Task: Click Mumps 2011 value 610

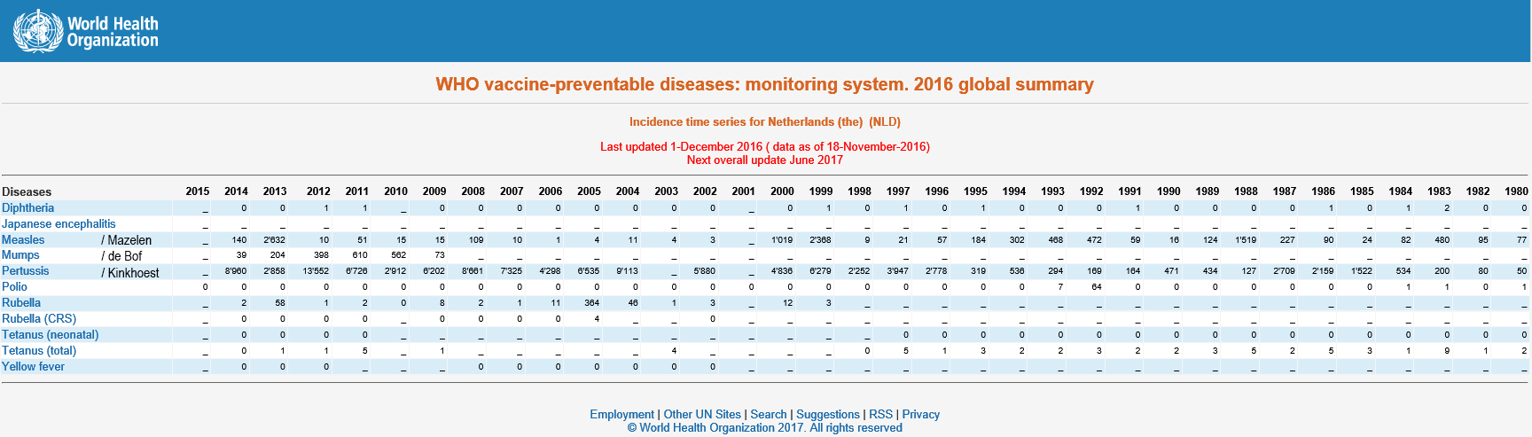Action: point(360,255)
